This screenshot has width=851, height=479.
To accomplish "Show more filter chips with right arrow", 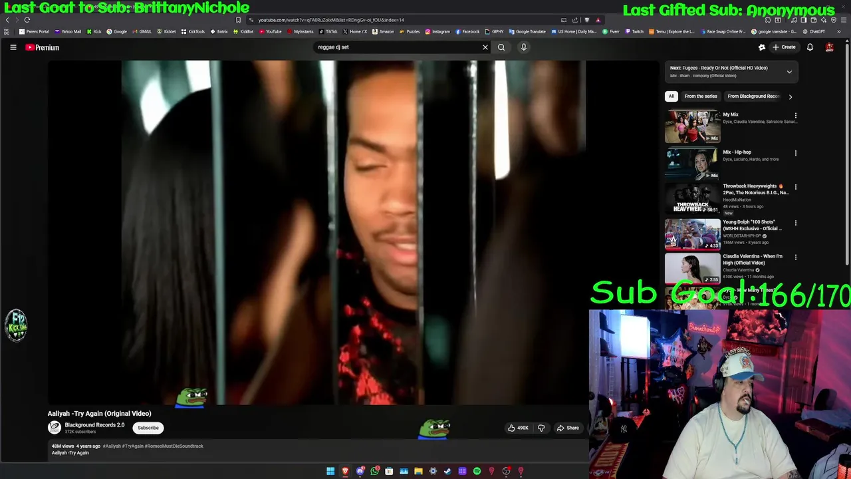I will point(790,96).
